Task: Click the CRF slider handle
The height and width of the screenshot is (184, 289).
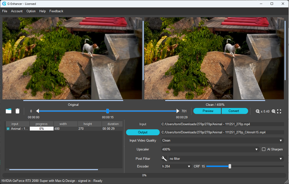Action: tap(230, 166)
